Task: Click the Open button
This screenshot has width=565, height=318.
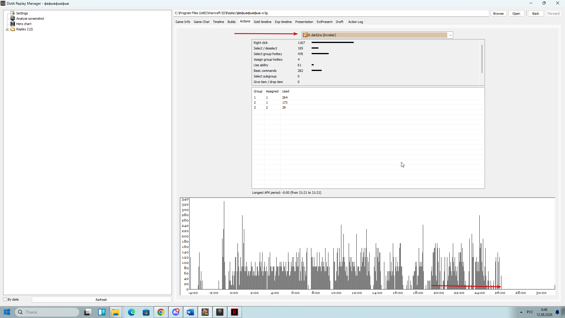Action: [516, 14]
